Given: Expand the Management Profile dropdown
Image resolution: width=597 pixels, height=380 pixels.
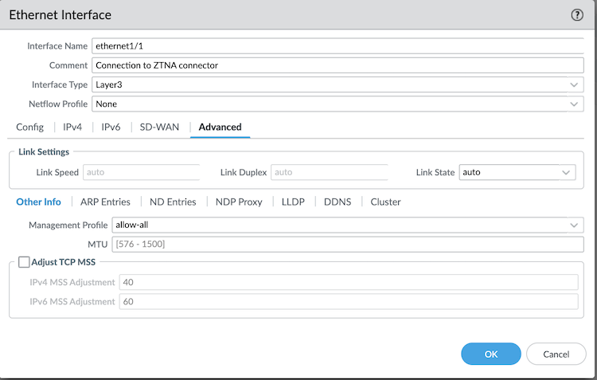Looking at the screenshot, I should [348, 225].
